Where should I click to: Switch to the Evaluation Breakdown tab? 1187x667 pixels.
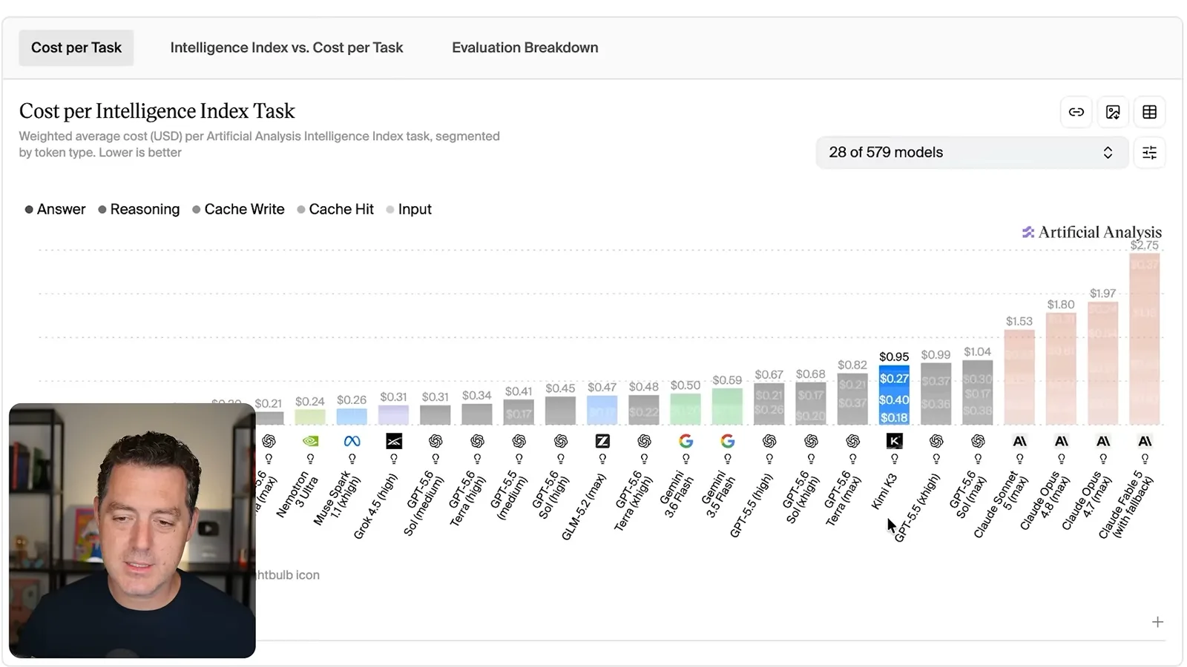click(525, 47)
